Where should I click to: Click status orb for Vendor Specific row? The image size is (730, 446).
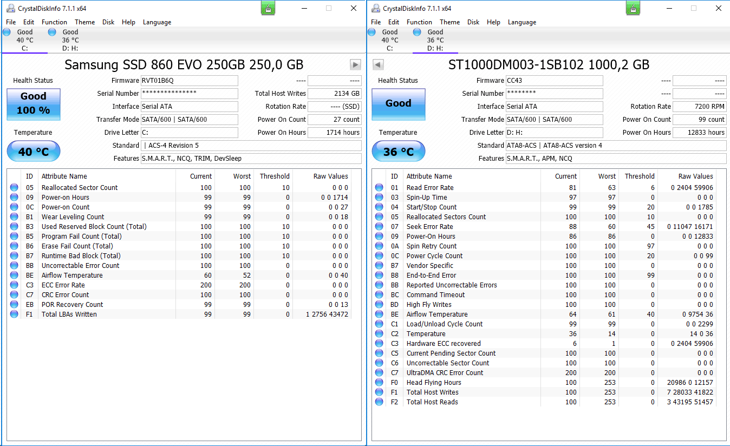[379, 266]
